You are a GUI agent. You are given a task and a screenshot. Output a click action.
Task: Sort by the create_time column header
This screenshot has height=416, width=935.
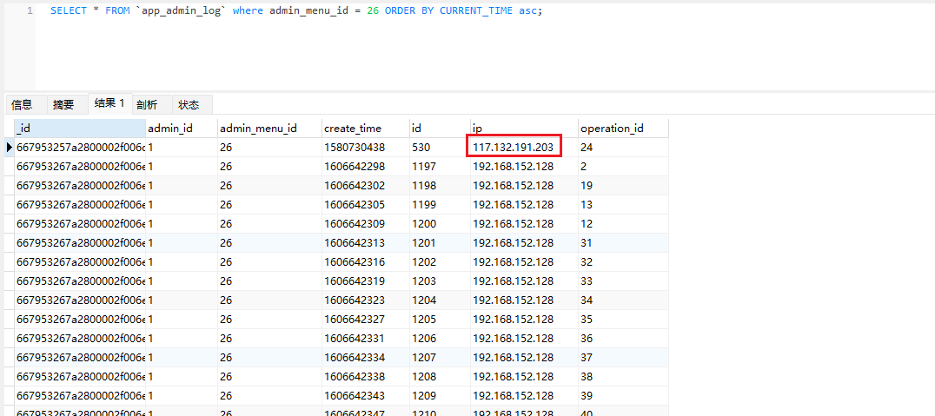point(365,129)
